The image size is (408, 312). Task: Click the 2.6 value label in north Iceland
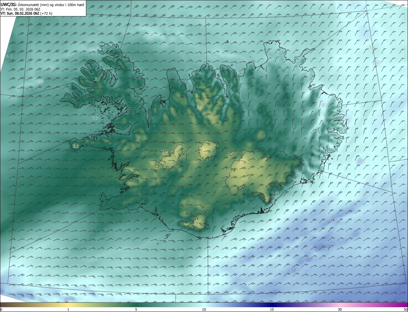tap(200, 108)
